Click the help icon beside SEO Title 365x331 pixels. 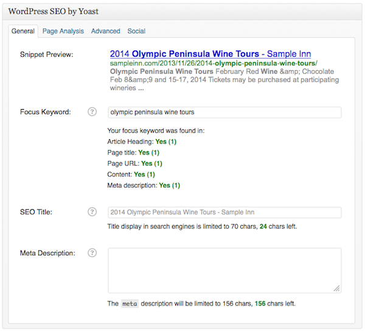coord(92,212)
